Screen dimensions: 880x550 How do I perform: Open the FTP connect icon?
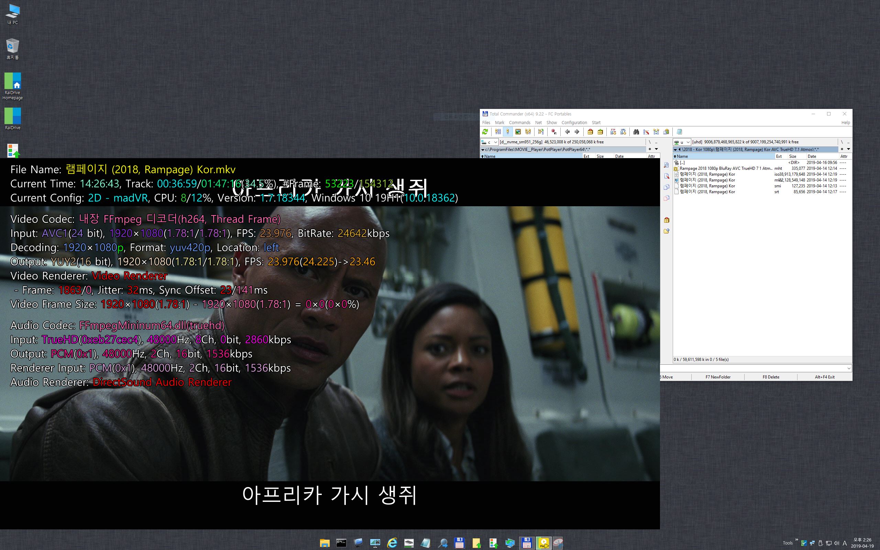[x=613, y=132]
